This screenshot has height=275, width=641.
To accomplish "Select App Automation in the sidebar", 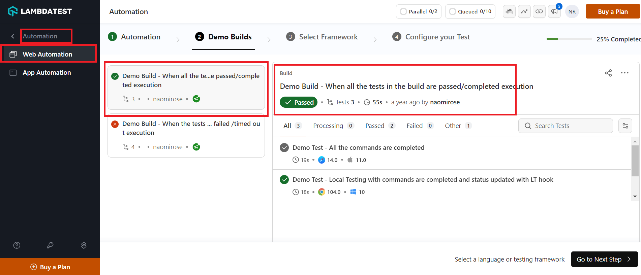I will pyautogui.click(x=47, y=73).
